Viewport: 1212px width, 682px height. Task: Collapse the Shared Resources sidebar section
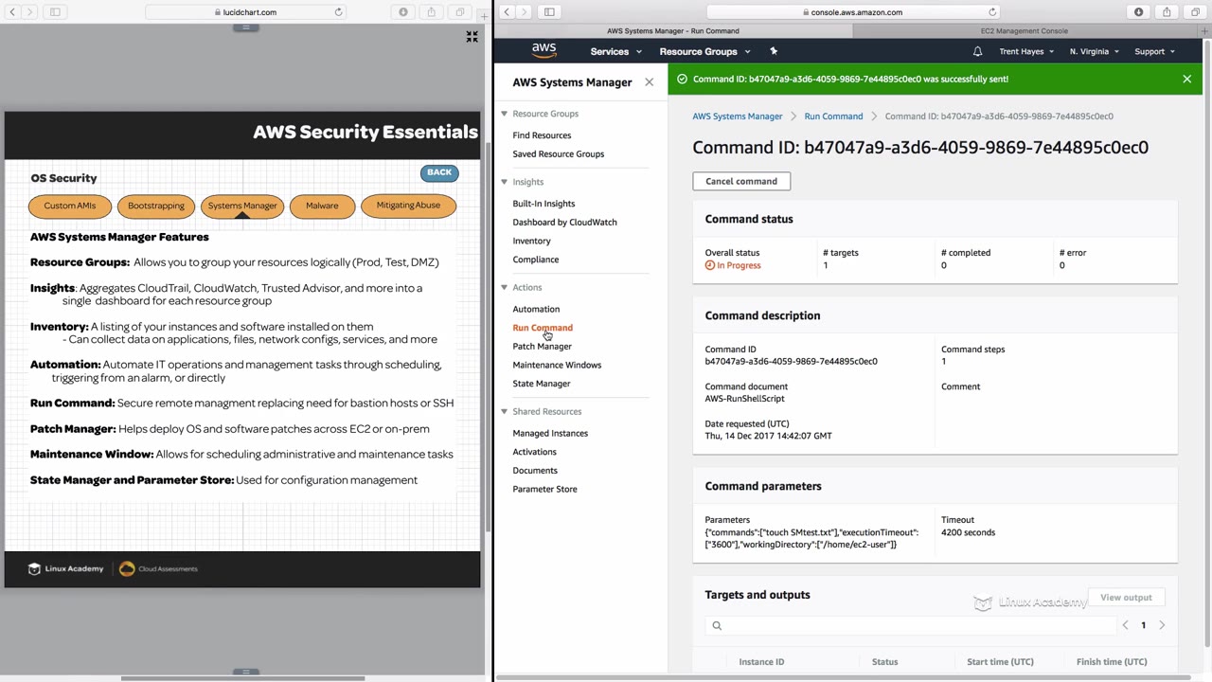505,411
